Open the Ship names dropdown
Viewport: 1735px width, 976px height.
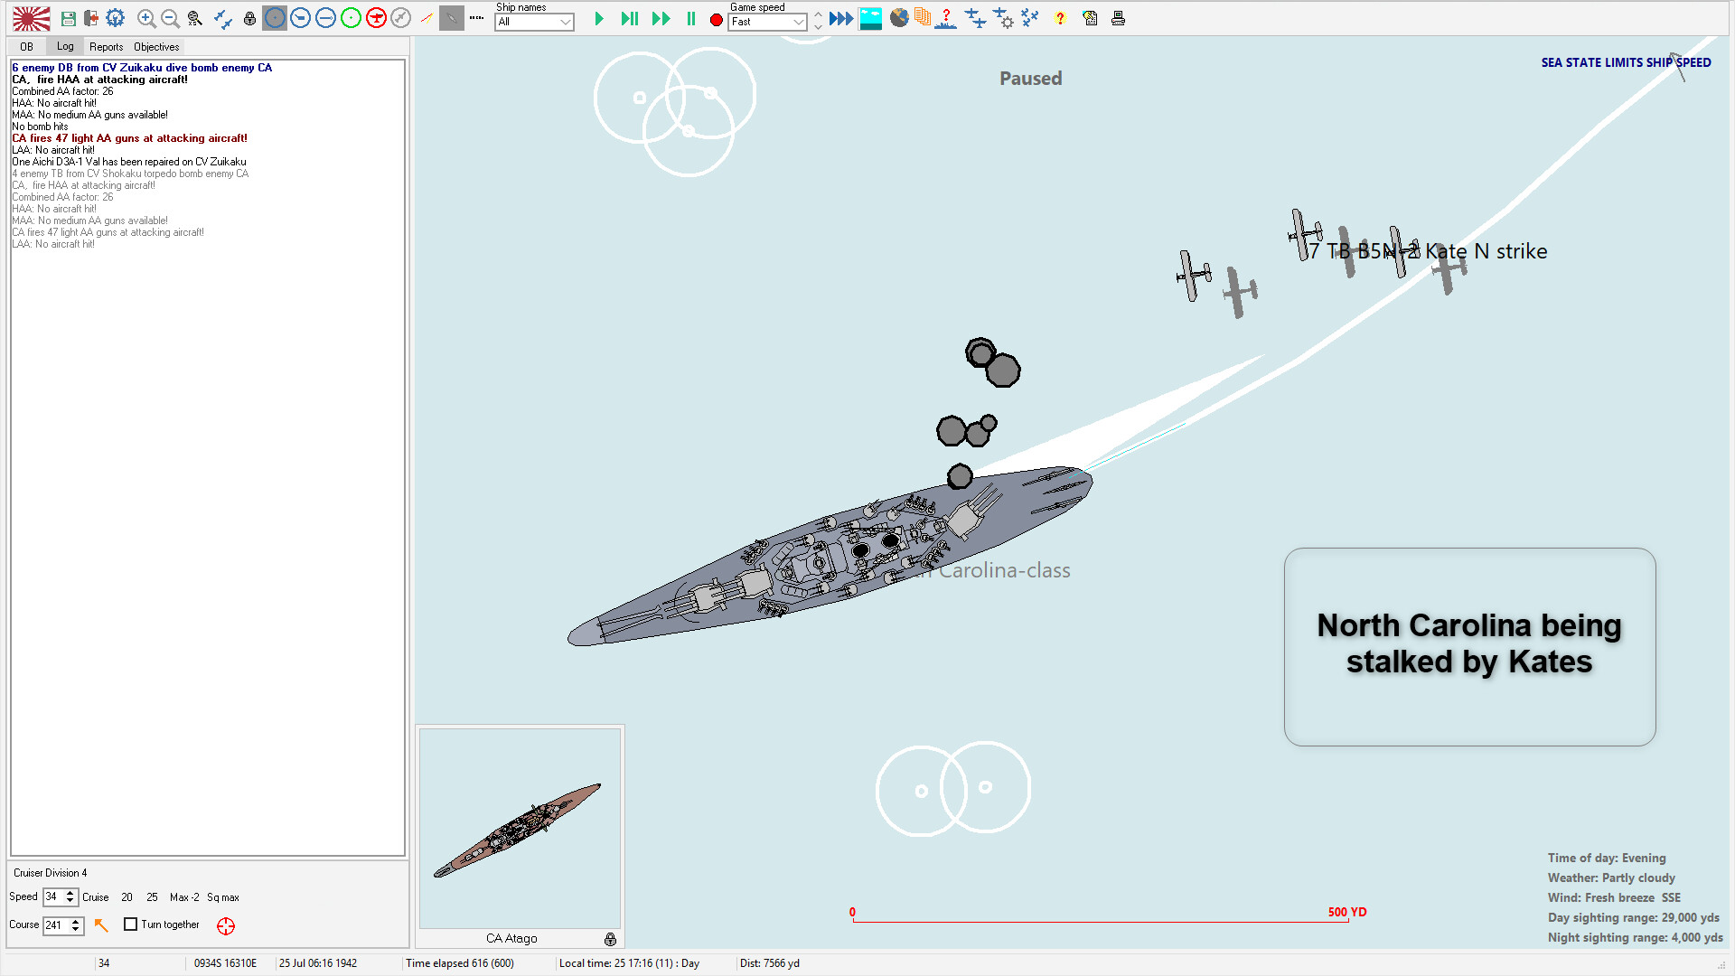(x=533, y=23)
